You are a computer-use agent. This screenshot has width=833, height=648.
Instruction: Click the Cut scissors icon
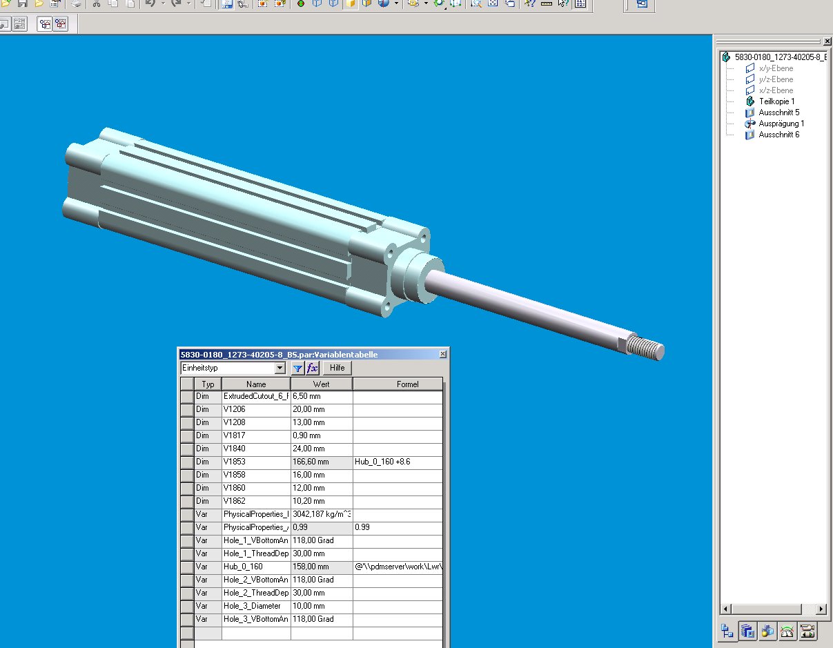[96, 3]
